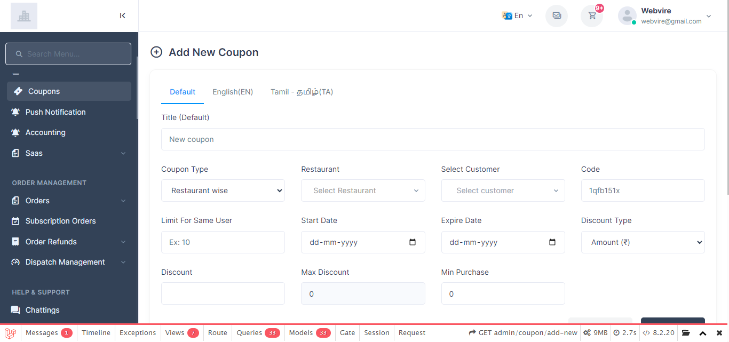Open the mail messages icon in header
Screen dimensions: 729x342
pos(557,15)
